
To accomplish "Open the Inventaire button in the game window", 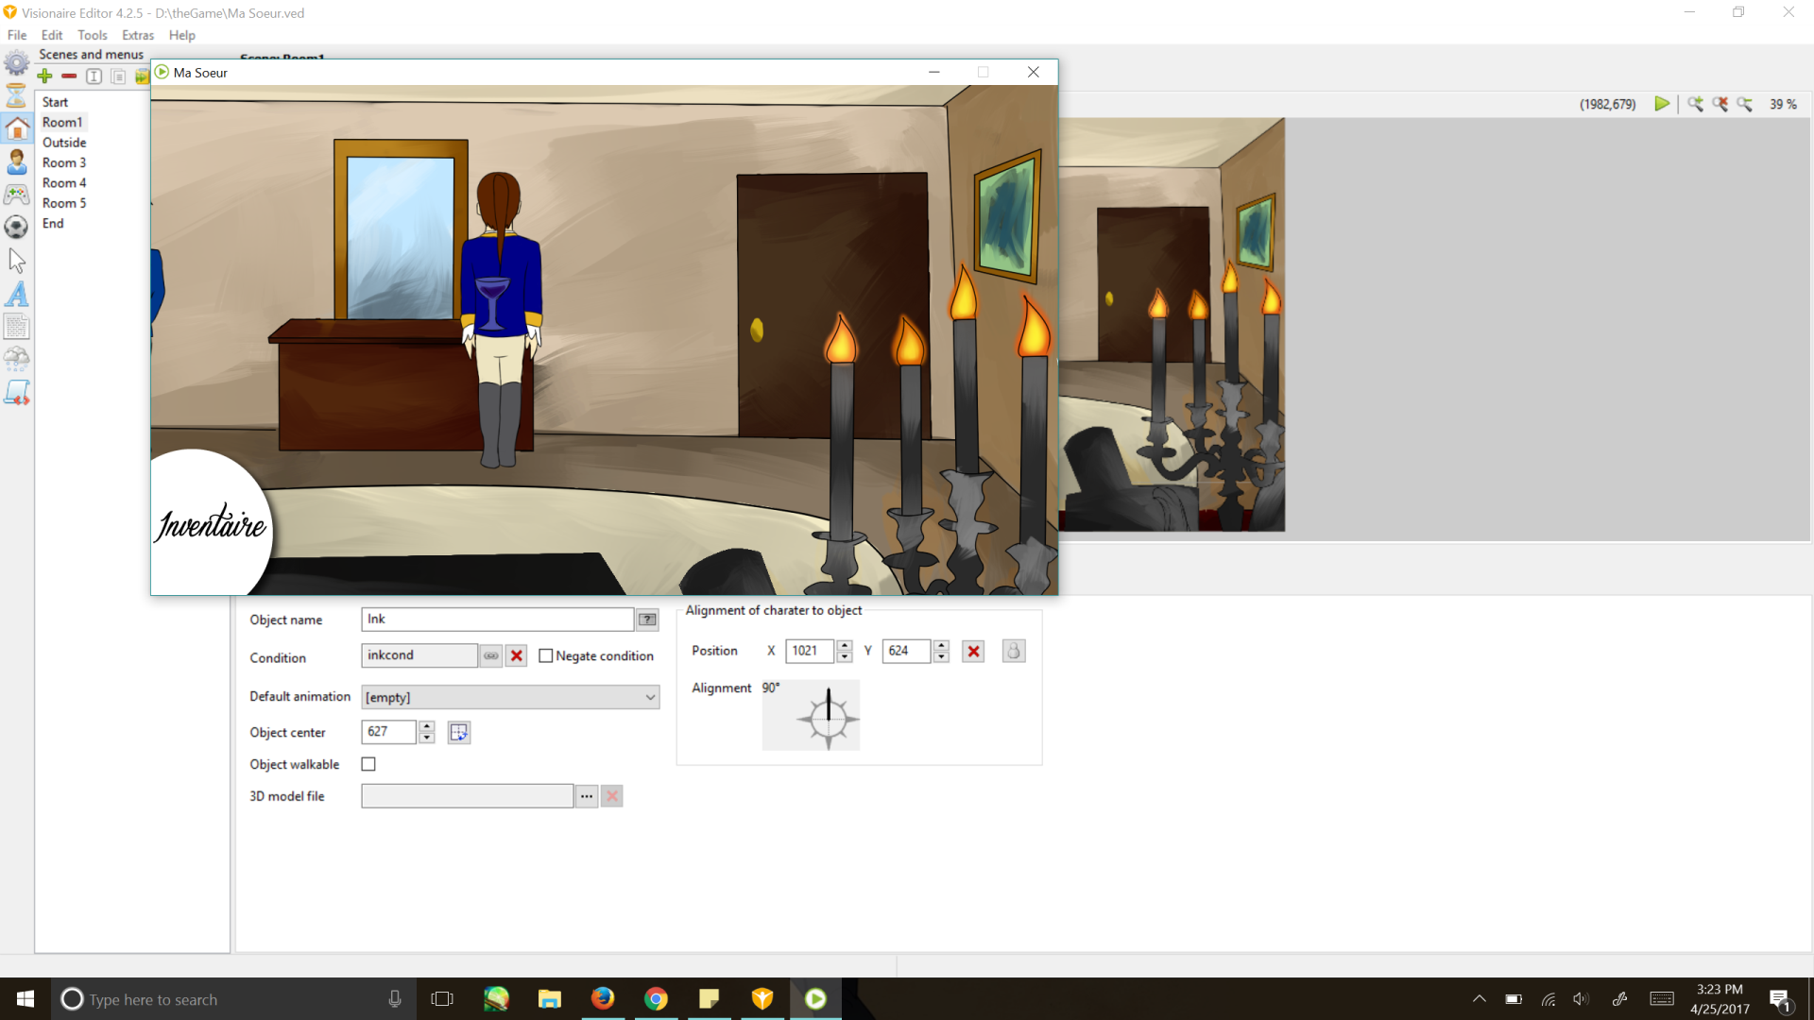I will (212, 522).
